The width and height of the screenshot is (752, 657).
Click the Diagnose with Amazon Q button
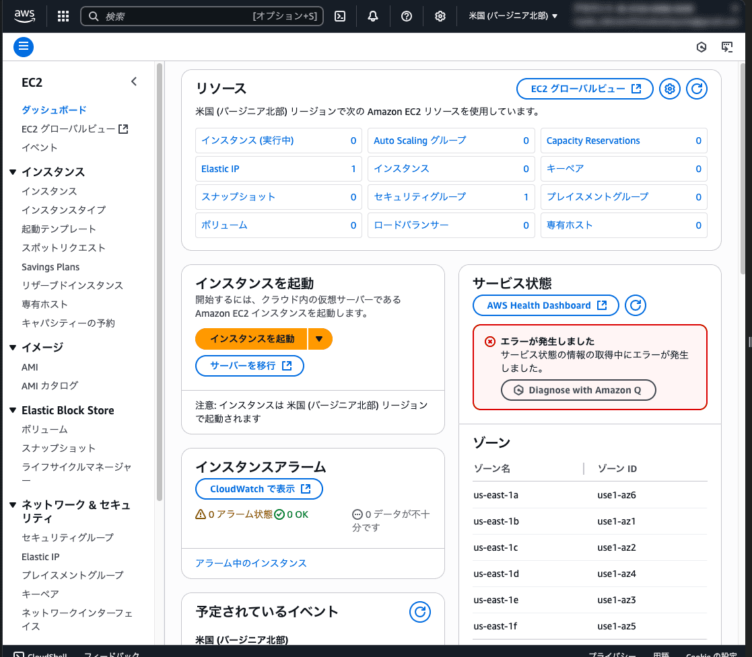578,390
